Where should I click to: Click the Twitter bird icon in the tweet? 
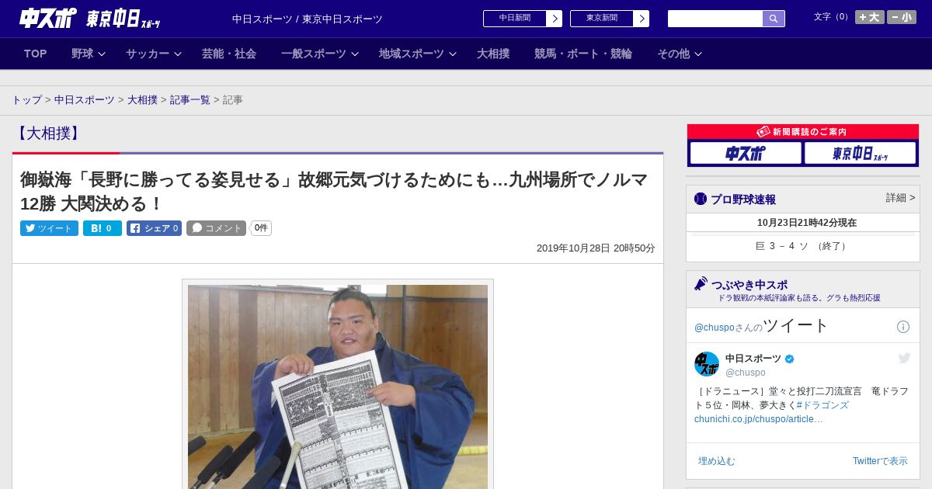pos(904,358)
